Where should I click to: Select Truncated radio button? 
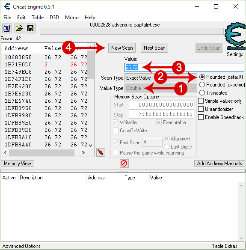[x=202, y=92]
